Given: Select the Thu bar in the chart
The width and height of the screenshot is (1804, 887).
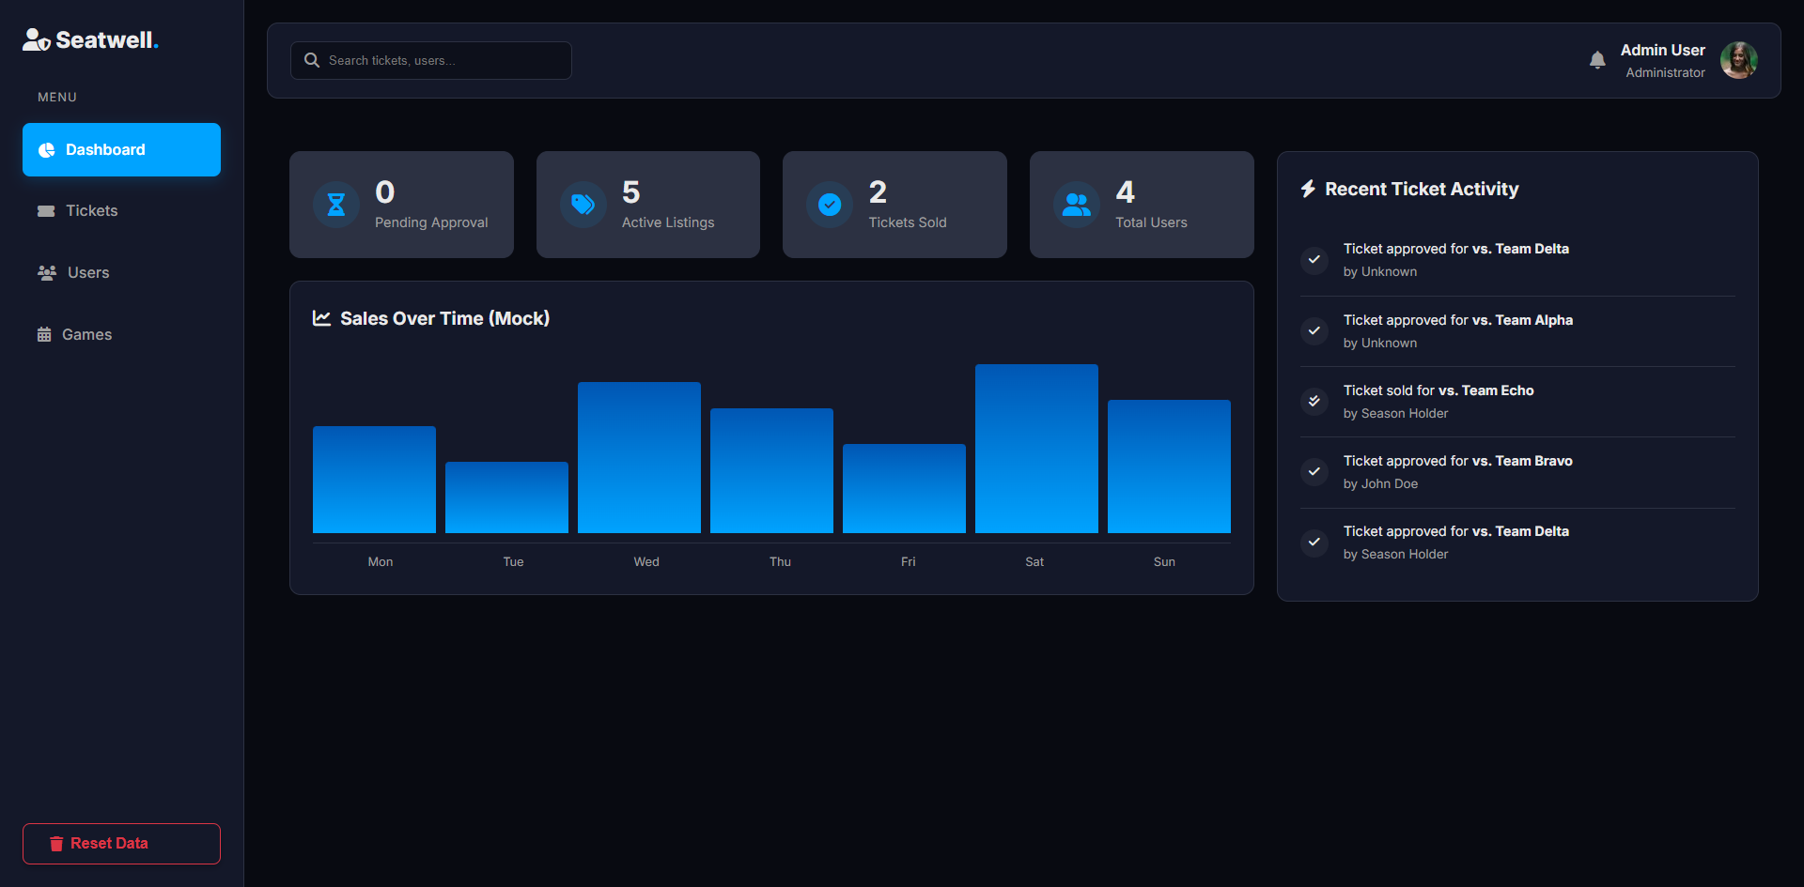Looking at the screenshot, I should tap(771, 470).
